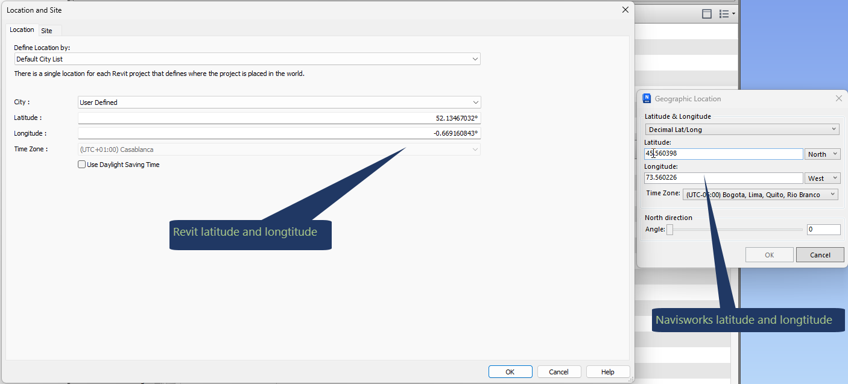
Task: Click the Navisworks icon in Geographic Location title
Action: click(647, 98)
